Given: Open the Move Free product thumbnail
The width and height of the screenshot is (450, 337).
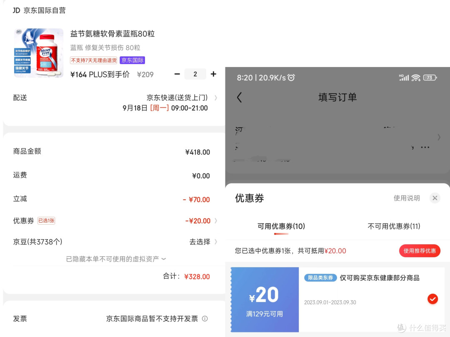Looking at the screenshot, I should [x=39, y=53].
